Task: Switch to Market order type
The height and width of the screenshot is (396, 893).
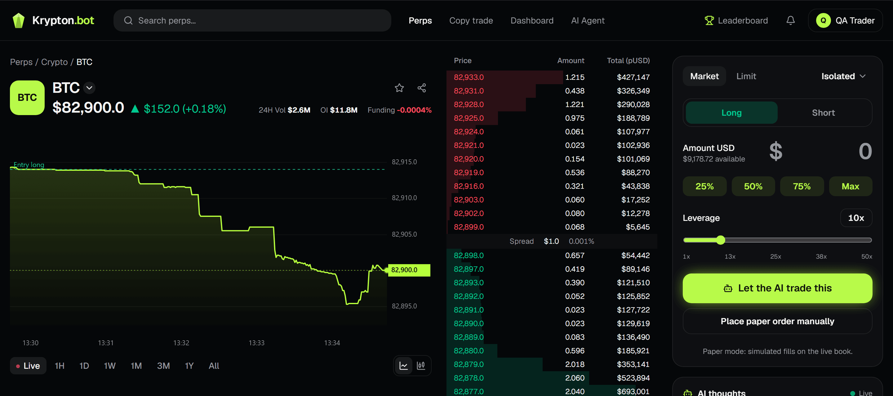Action: (x=704, y=76)
